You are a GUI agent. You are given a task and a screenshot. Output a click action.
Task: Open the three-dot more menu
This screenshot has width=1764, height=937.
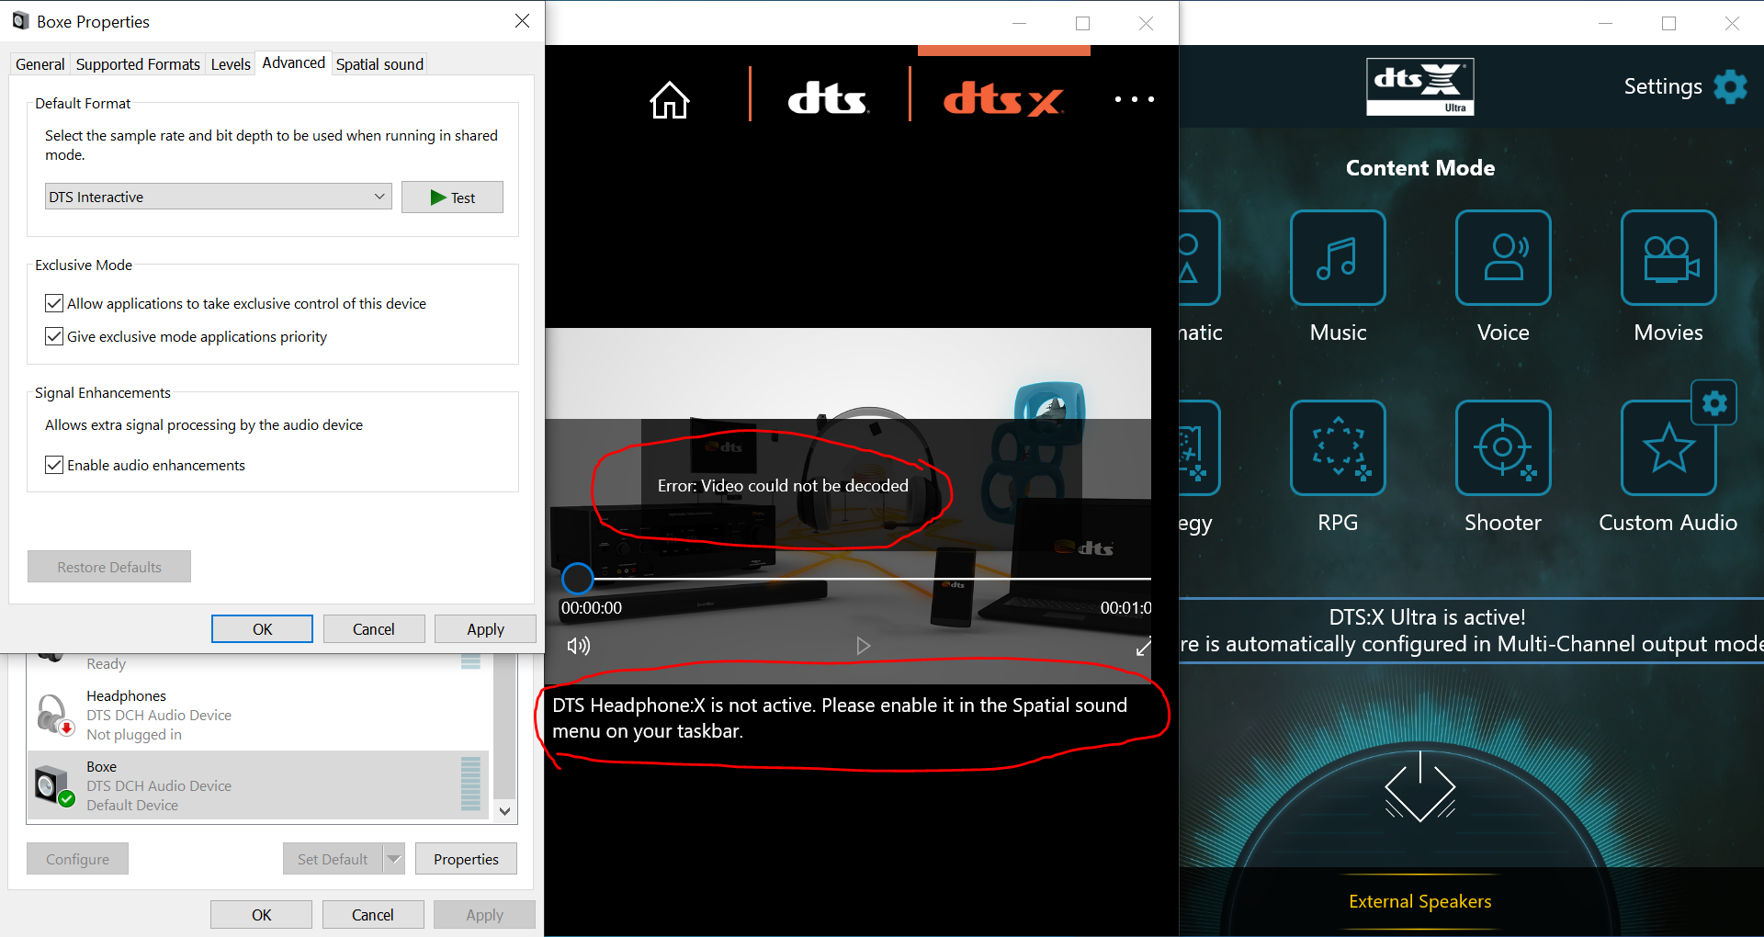coord(1135,99)
